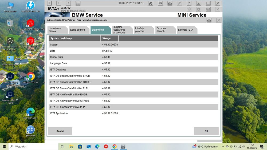Select the ISTA Application row
This screenshot has height=150, width=267.
point(133,113)
